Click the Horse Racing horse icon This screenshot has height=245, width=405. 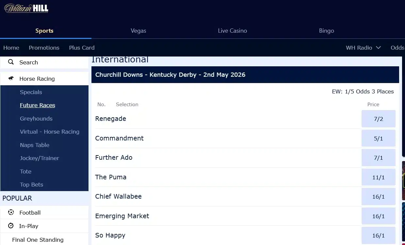[x=11, y=78]
